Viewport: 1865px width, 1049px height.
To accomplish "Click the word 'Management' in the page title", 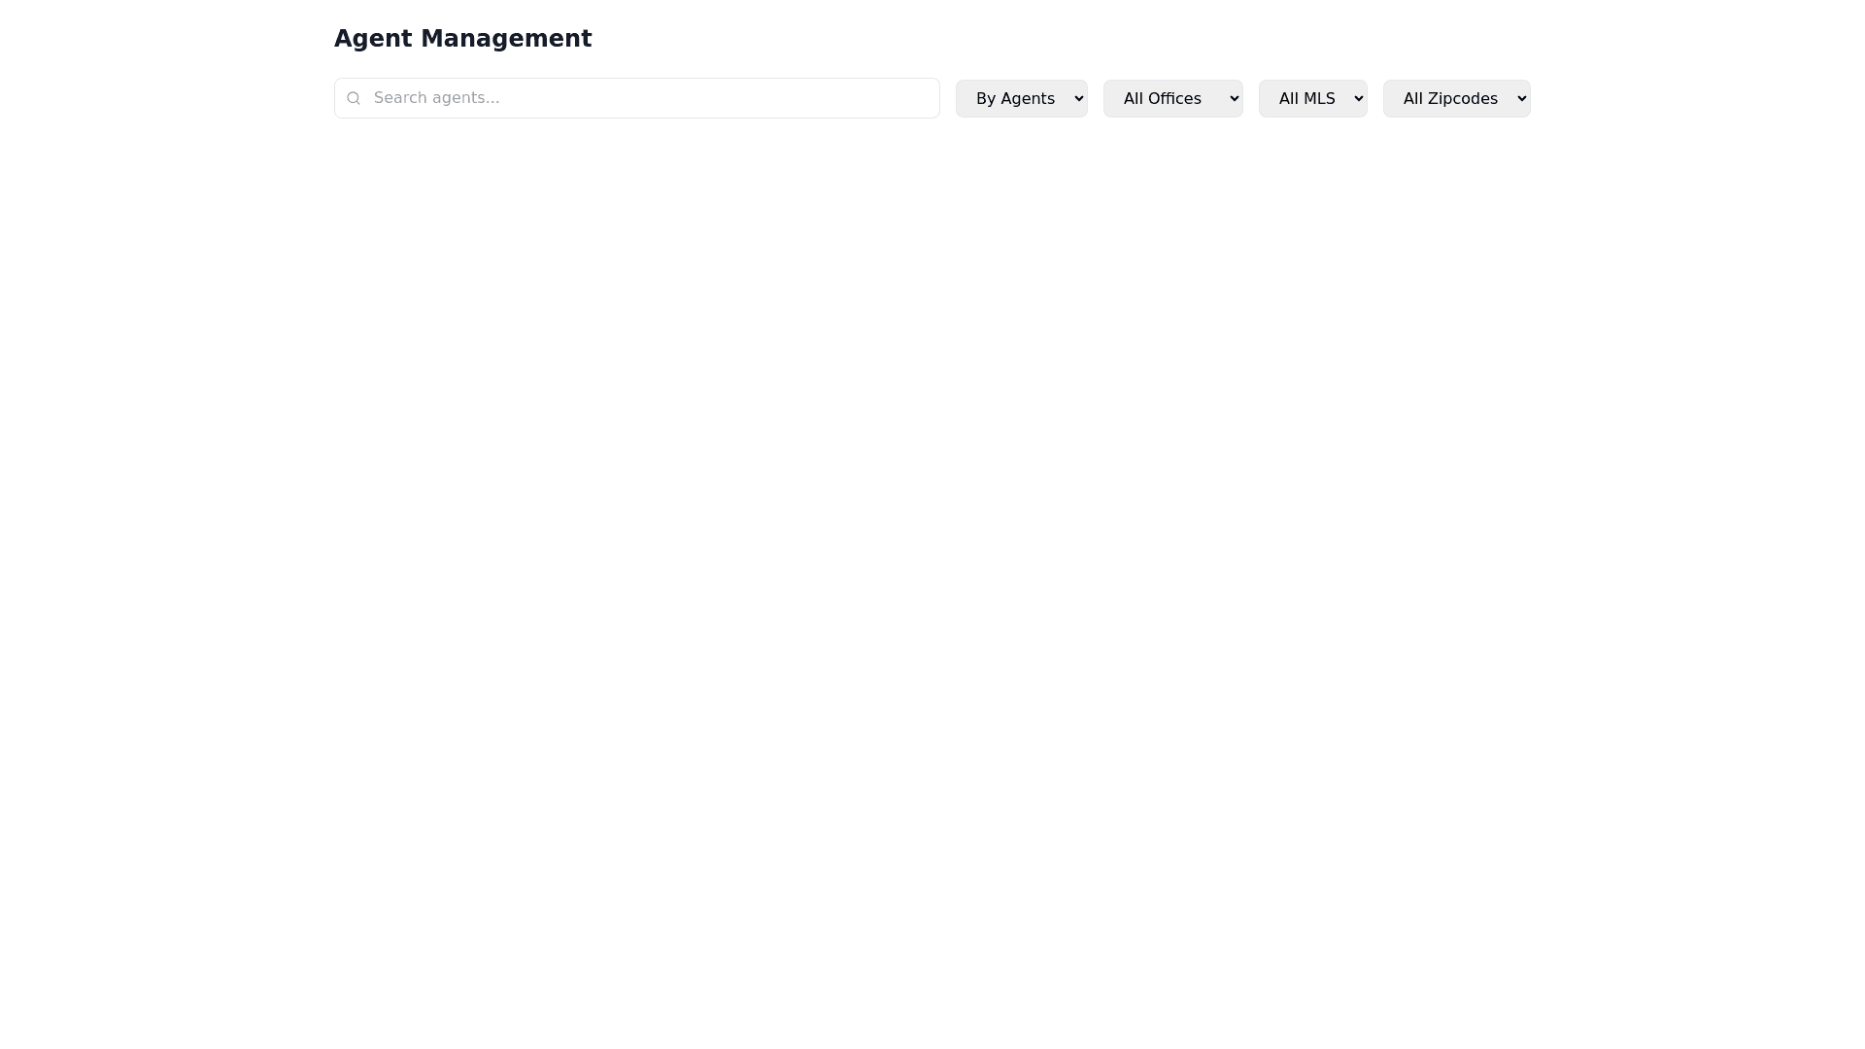I will point(505,39).
